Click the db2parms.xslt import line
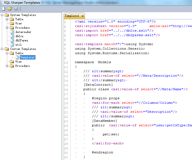The image size is (192, 160). [x=117, y=35]
